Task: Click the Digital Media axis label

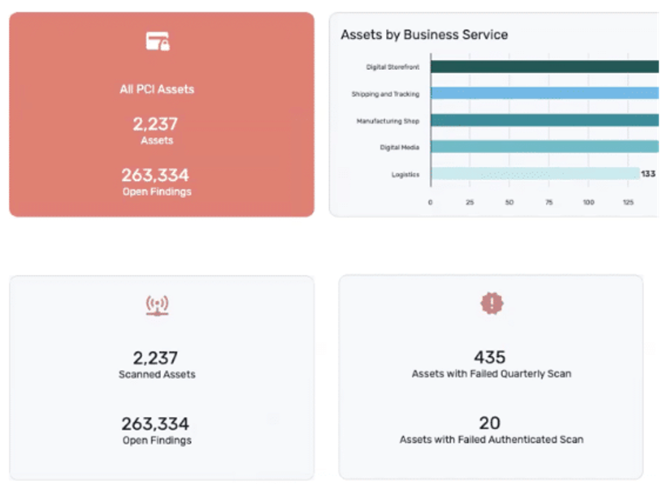Action: coord(400,147)
